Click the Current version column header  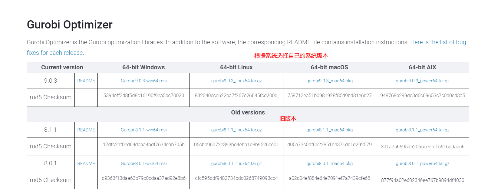coord(62,68)
